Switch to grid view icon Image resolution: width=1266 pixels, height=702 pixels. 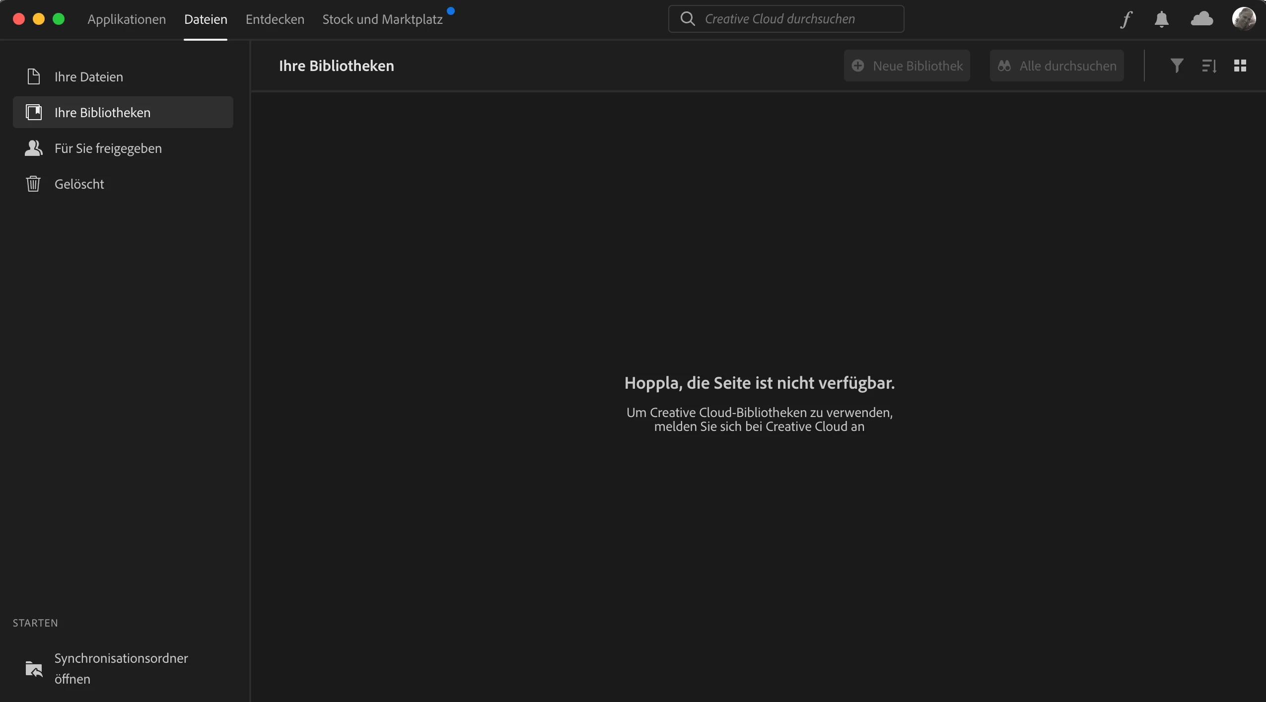tap(1240, 66)
